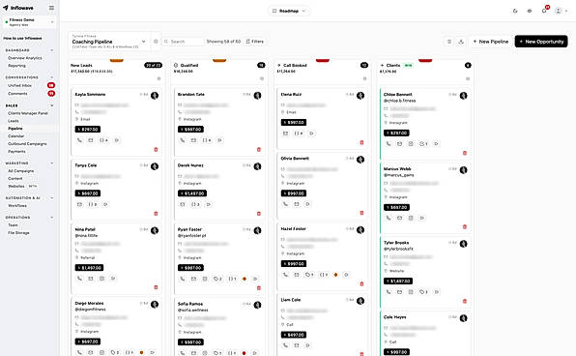Screen dimensions: 576x356
Task: Open the How to use Inflowave link
Action: tap(22, 39)
